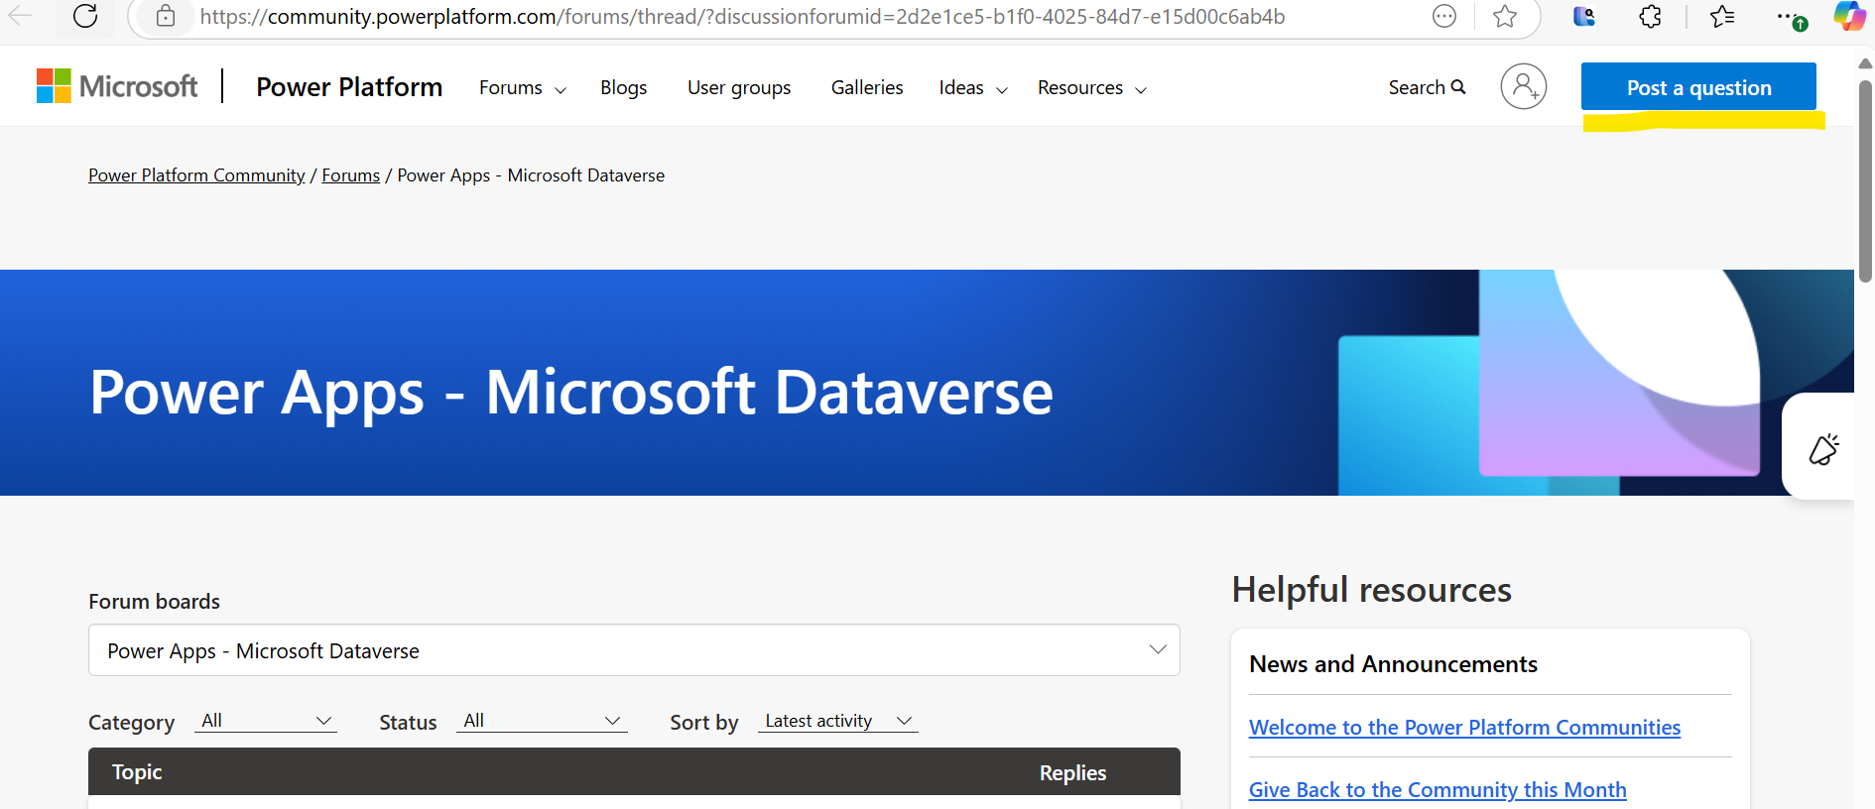Viewport: 1875px width, 809px height.
Task: Click the Helpful resources heading
Action: tap(1371, 590)
